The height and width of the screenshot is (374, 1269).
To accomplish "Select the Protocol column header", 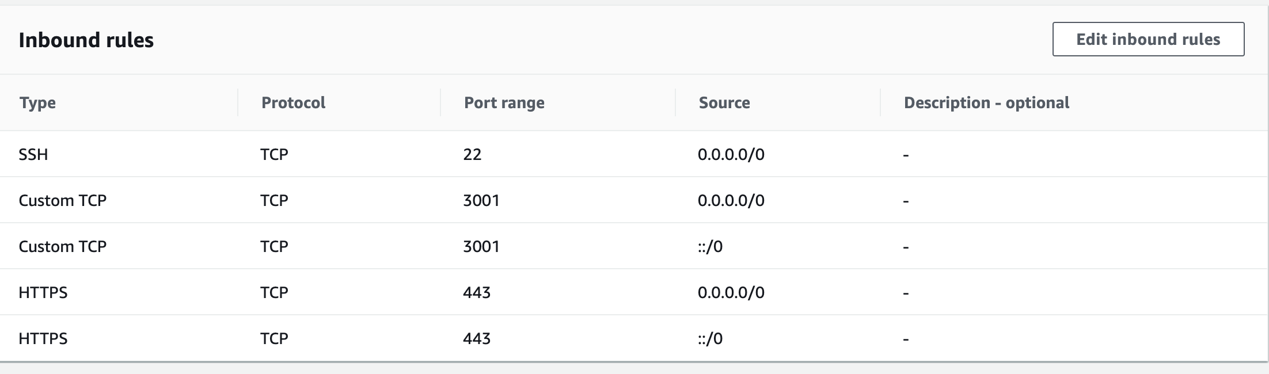I will (x=293, y=102).
